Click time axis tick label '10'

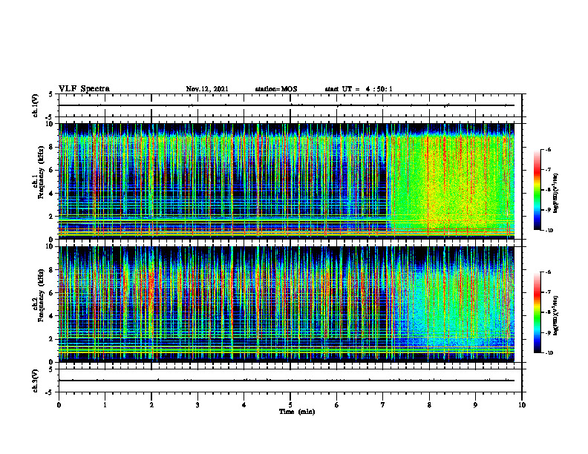tap(522, 405)
